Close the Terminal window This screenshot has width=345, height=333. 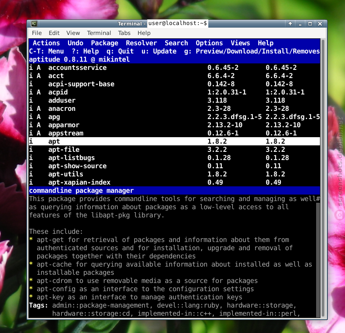click(x=320, y=24)
